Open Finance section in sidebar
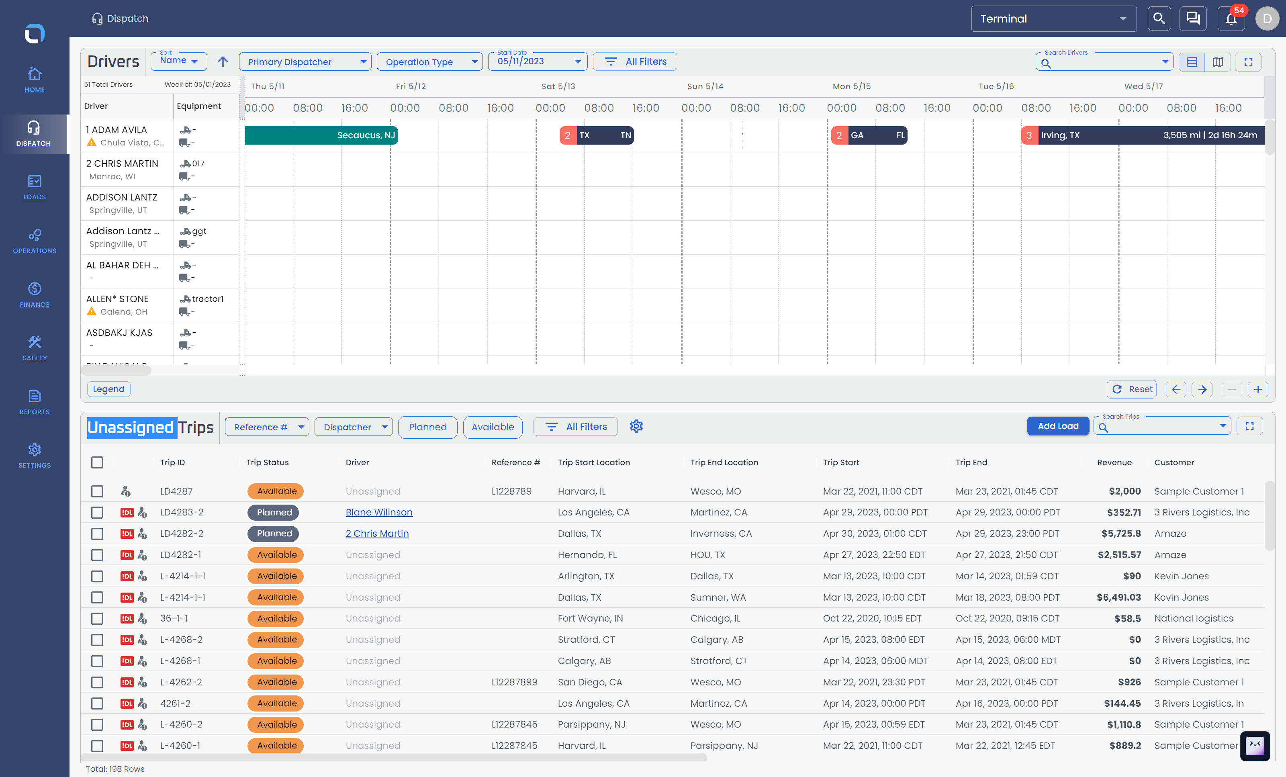This screenshot has width=1286, height=777. 35,295
